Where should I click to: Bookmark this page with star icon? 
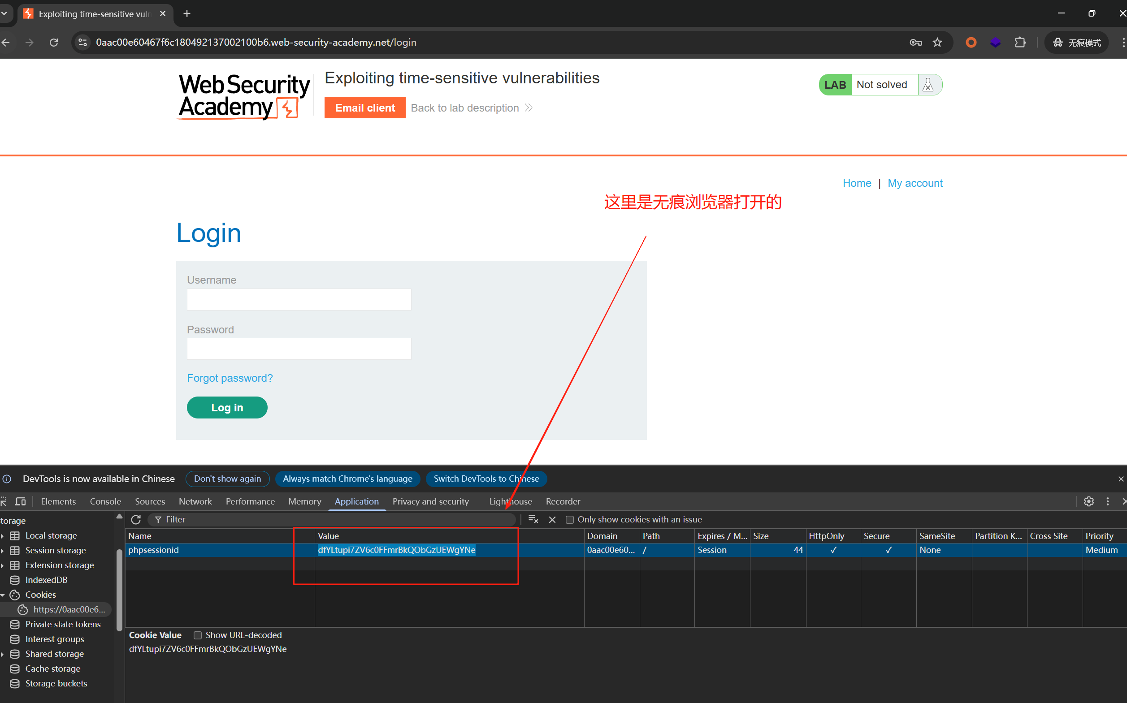(x=937, y=42)
